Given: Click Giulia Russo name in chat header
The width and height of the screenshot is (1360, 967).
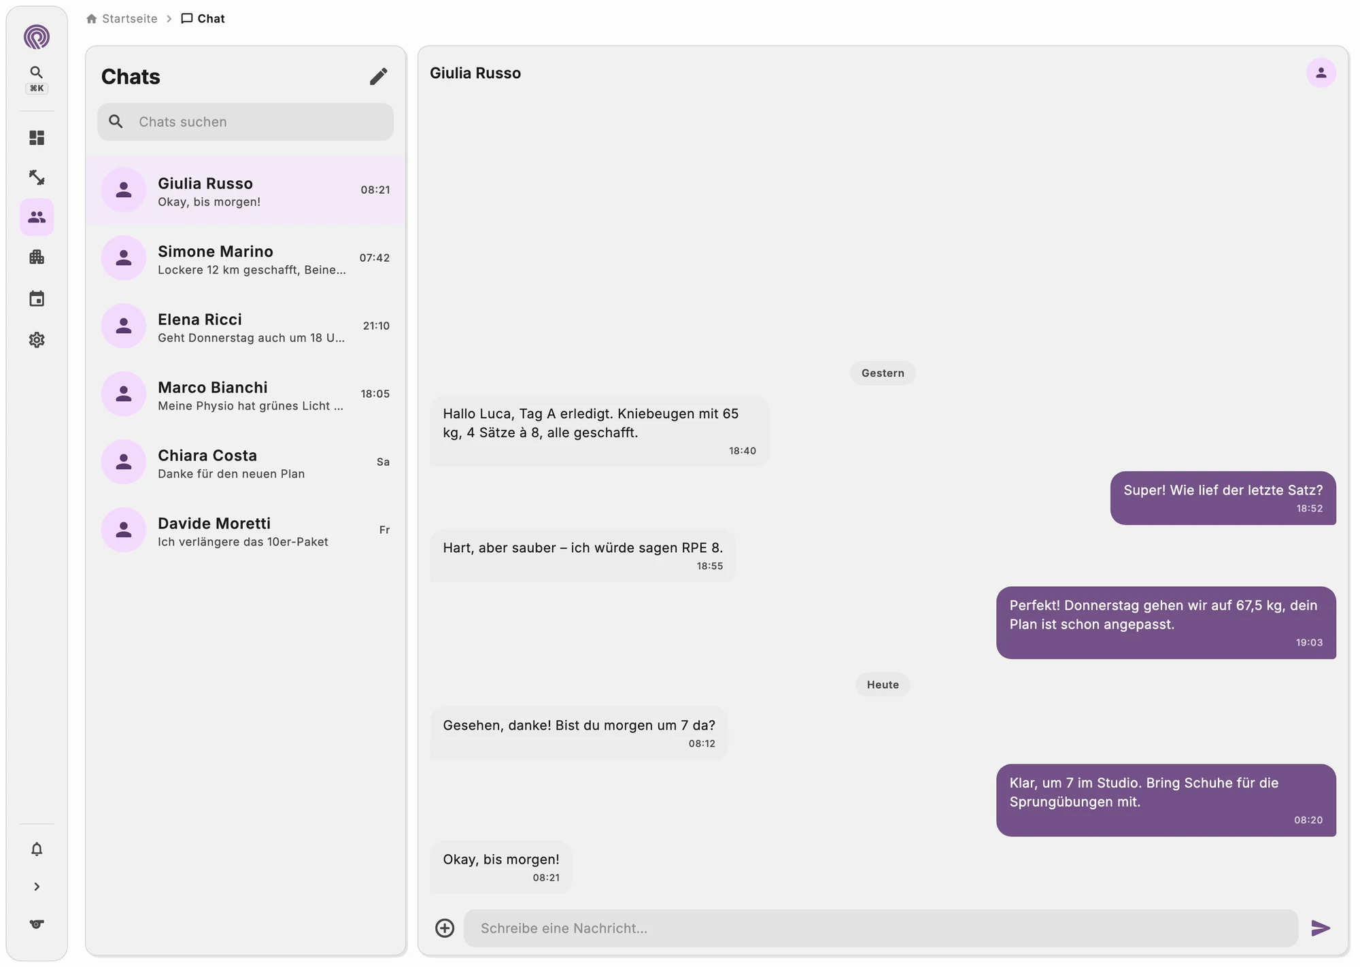Looking at the screenshot, I should [475, 73].
